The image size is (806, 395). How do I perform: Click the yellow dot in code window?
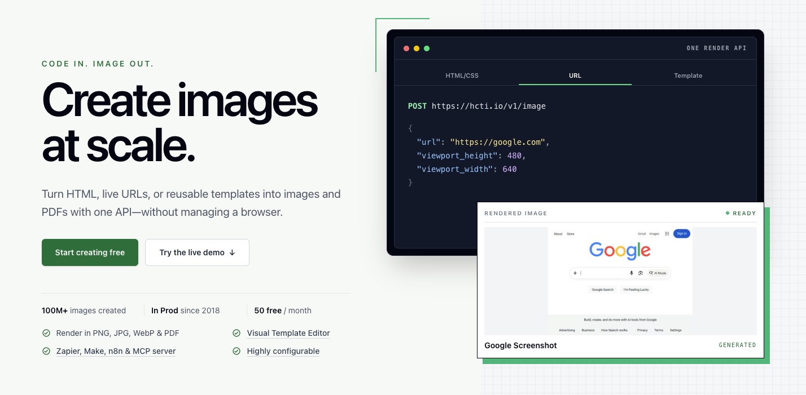point(417,48)
